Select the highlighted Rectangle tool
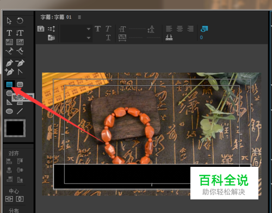 [x=9, y=84]
